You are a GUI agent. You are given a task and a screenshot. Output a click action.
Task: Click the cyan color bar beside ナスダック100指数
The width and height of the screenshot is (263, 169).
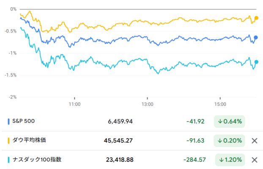coord(8,160)
